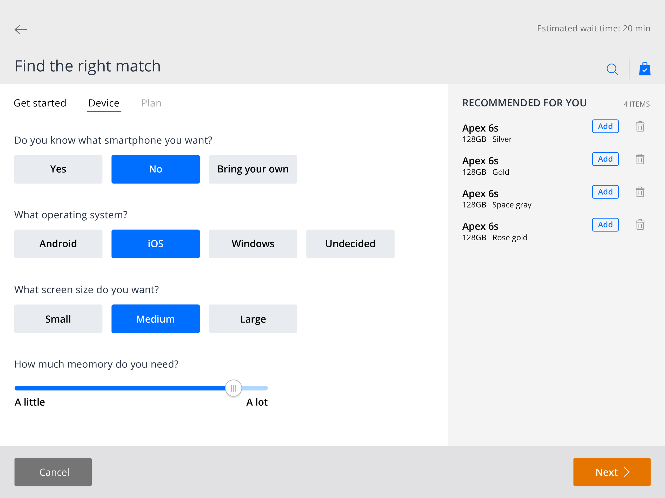Open the shopping bag icon
The height and width of the screenshot is (498, 665).
(x=644, y=69)
